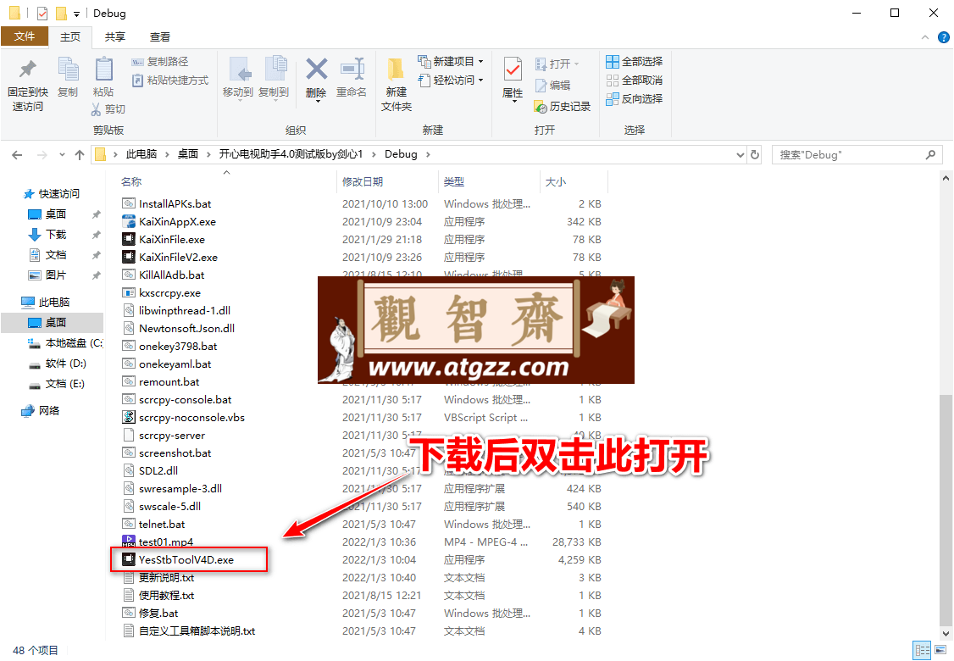The image size is (954, 661).
Task: Sort by the 名称 (Name) column header
Action: pyautogui.click(x=131, y=182)
